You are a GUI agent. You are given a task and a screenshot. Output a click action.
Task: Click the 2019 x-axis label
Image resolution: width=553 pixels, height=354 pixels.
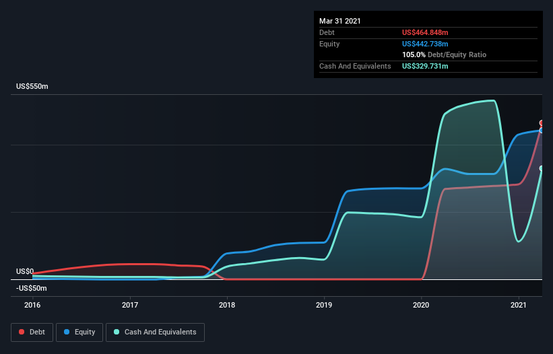(x=324, y=305)
